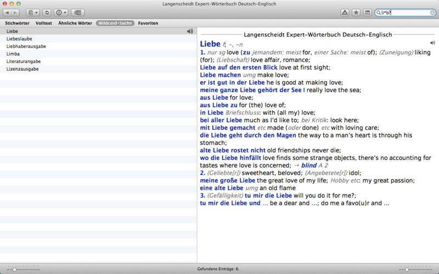This screenshot has width=439, height=274.
Task: Open the dictionary book dropdown in toolbar
Action: [33, 13]
